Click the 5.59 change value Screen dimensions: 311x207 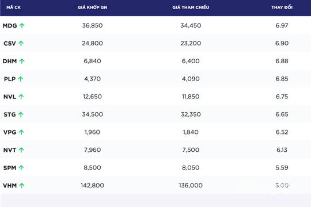click(x=282, y=167)
